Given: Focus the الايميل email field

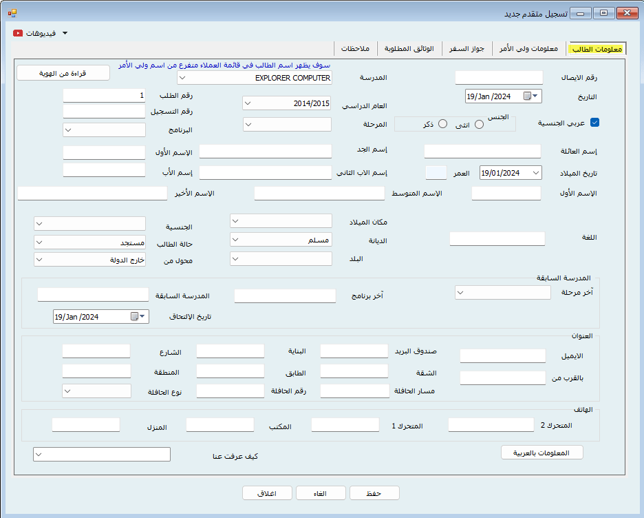Looking at the screenshot, I should coord(503,356).
